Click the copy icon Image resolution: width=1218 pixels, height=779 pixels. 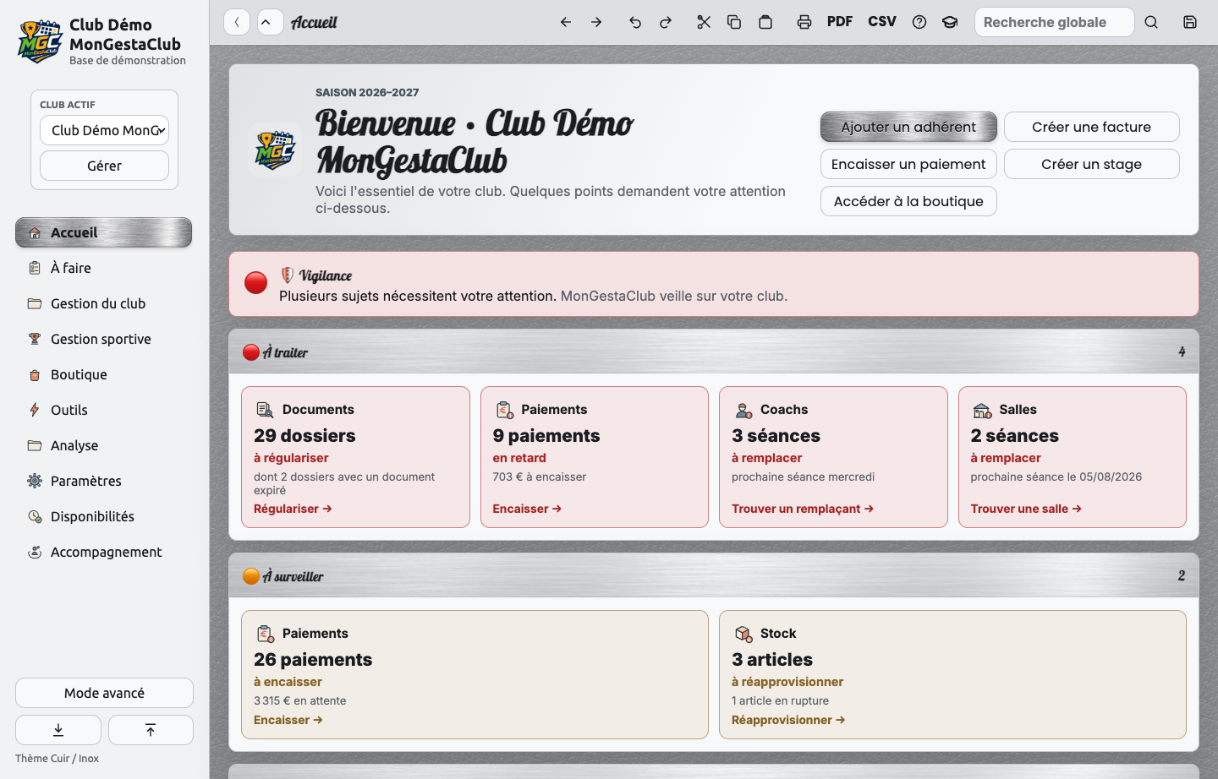734,22
